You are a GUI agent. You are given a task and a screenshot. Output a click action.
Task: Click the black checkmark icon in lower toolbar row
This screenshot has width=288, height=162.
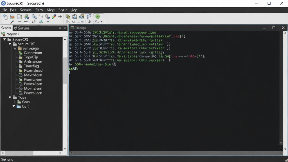tap(34, 22)
